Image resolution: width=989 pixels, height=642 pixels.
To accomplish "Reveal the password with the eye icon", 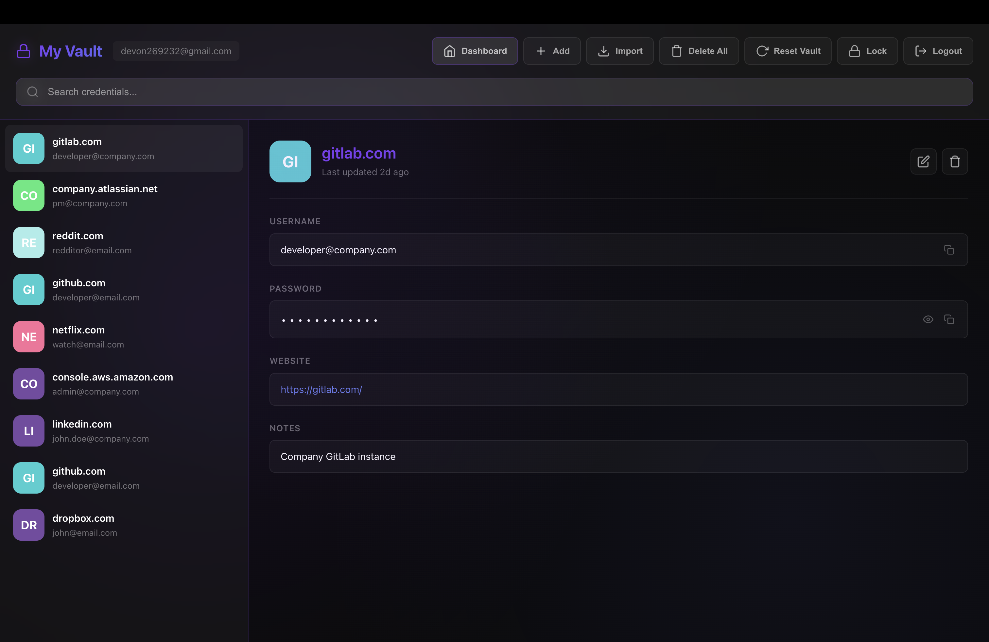I will coord(928,319).
